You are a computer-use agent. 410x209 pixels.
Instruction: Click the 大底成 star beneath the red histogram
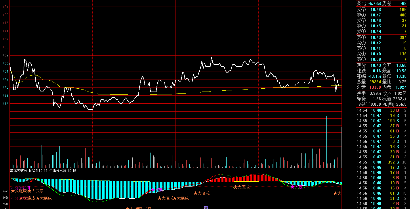(x=241, y=187)
